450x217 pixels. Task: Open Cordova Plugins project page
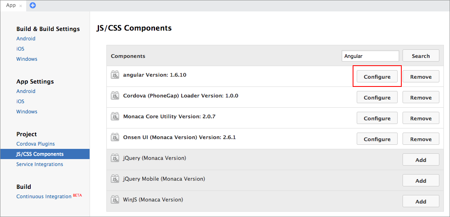36,144
